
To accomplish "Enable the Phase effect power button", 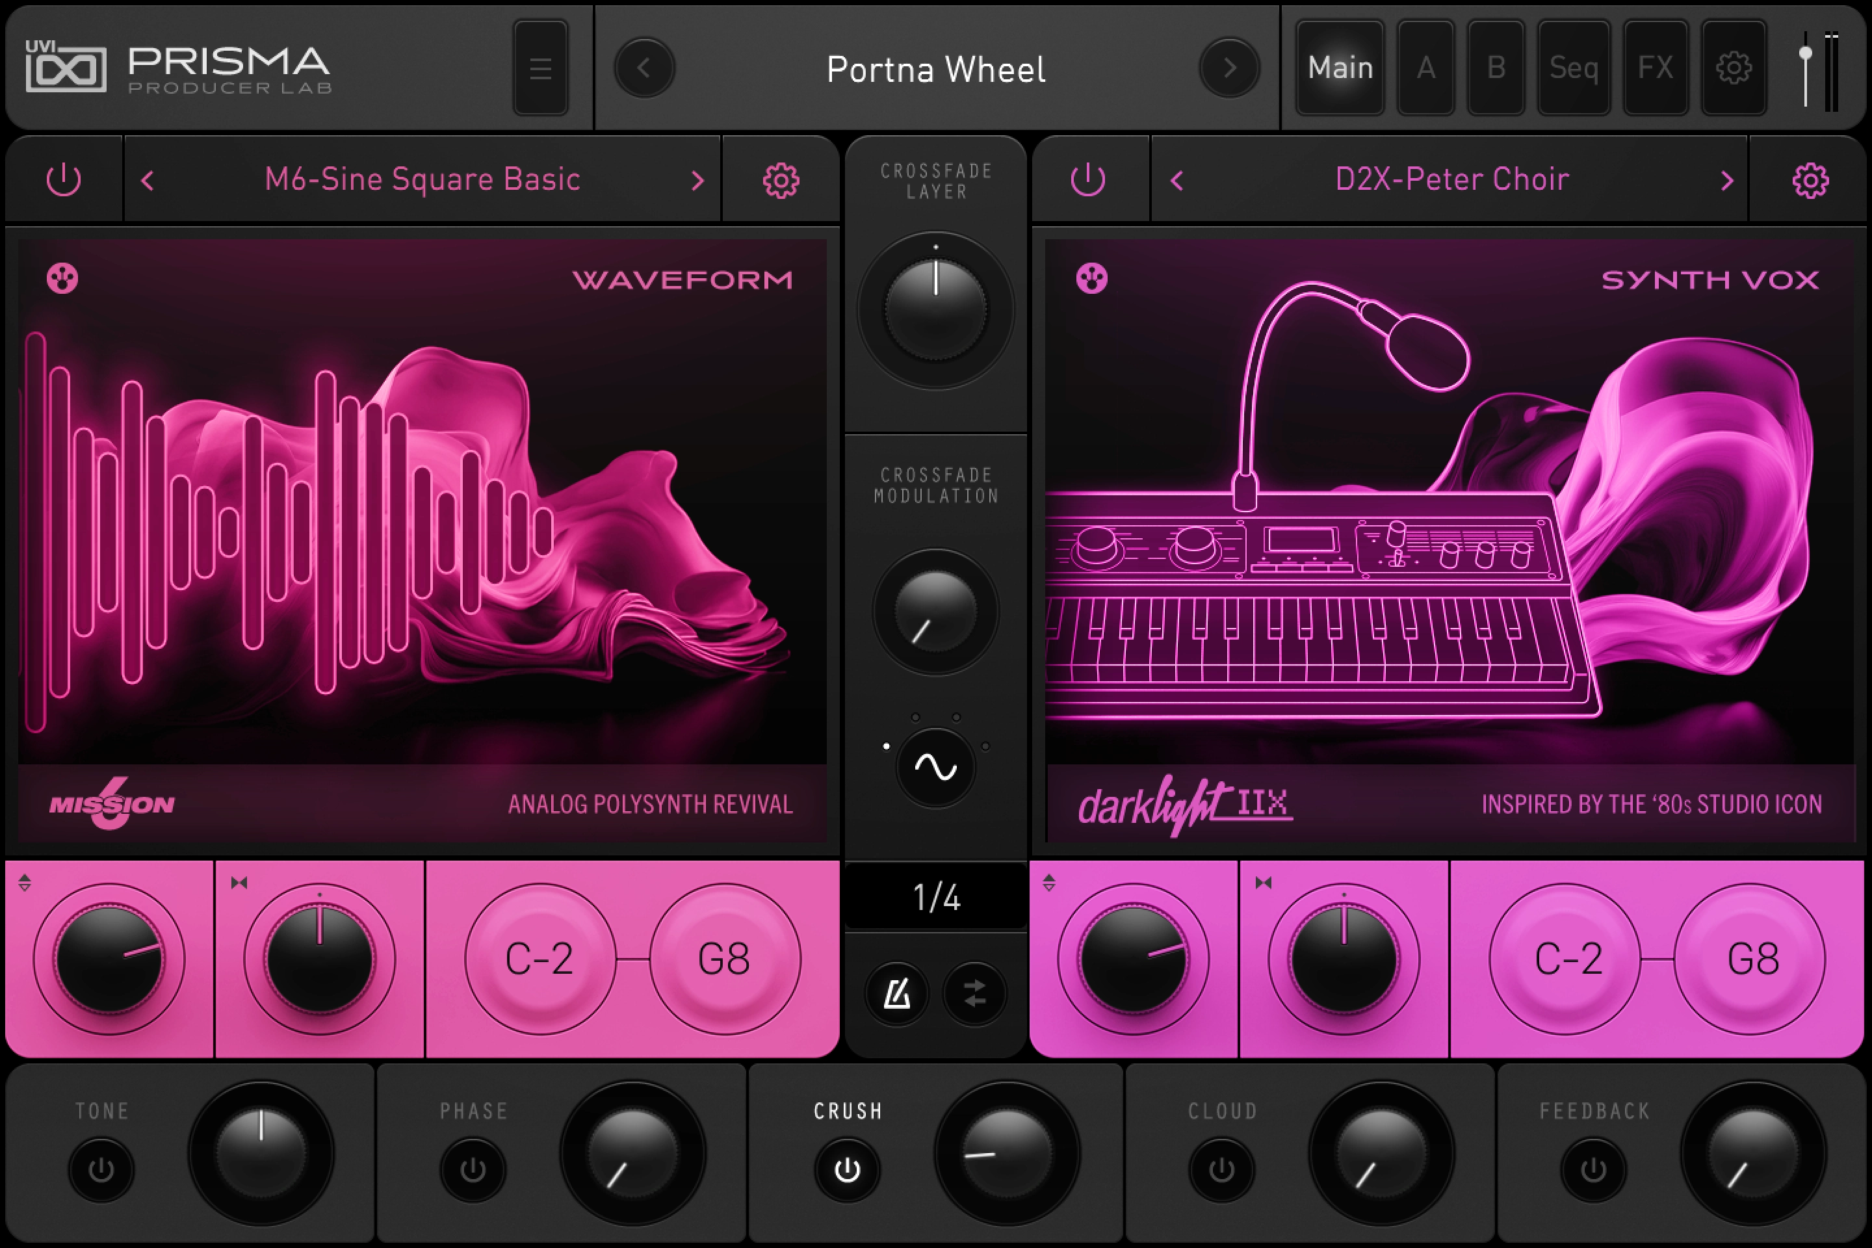I will [473, 1169].
